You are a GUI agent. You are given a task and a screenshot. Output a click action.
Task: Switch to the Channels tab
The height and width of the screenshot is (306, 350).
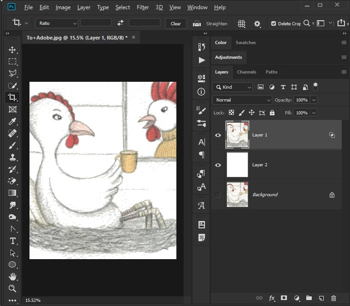pos(246,72)
